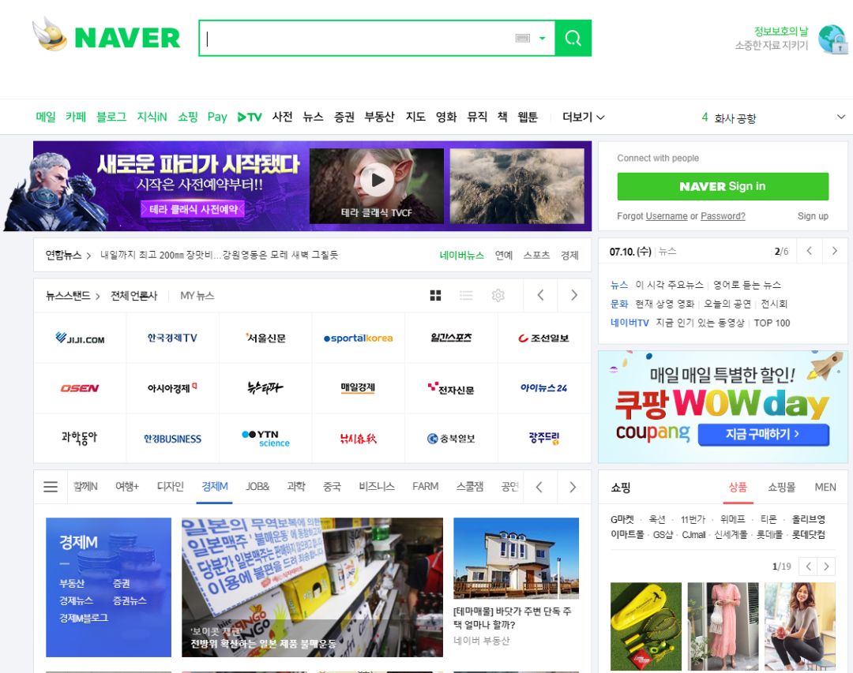Image resolution: width=853 pixels, height=673 pixels.
Task: Open the 사전 dictionary link
Action: pos(282,117)
